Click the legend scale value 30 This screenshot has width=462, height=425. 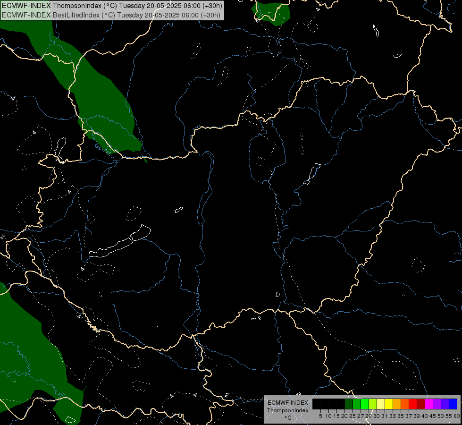[x=377, y=416]
